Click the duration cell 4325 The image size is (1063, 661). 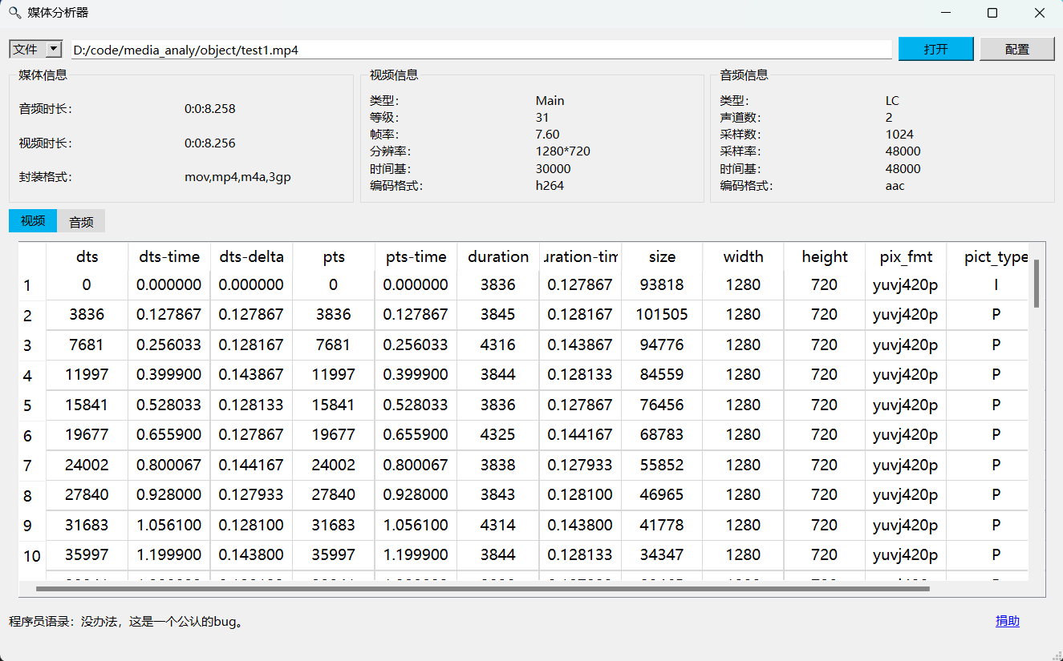click(x=498, y=434)
